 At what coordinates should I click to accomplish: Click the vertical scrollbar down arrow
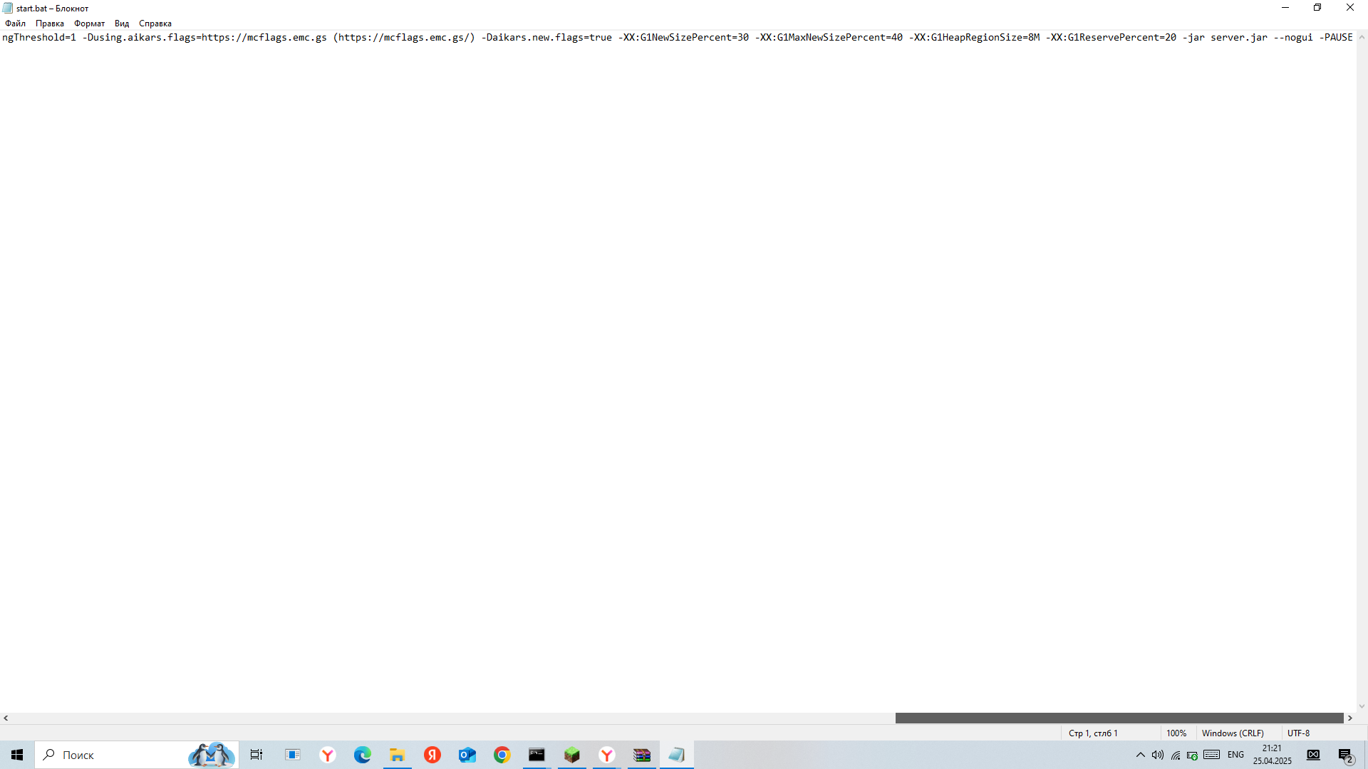1362,706
